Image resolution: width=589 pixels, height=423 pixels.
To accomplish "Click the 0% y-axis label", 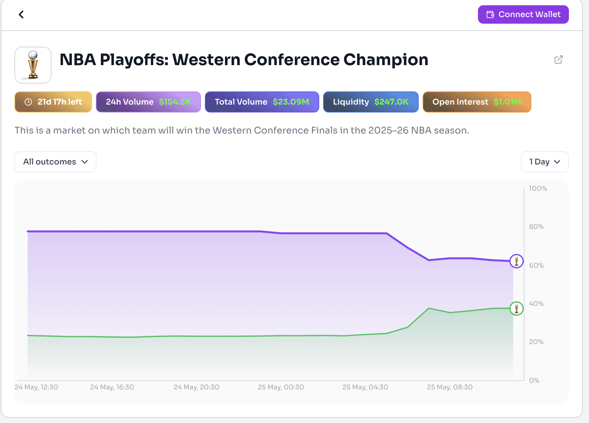I will click(534, 381).
